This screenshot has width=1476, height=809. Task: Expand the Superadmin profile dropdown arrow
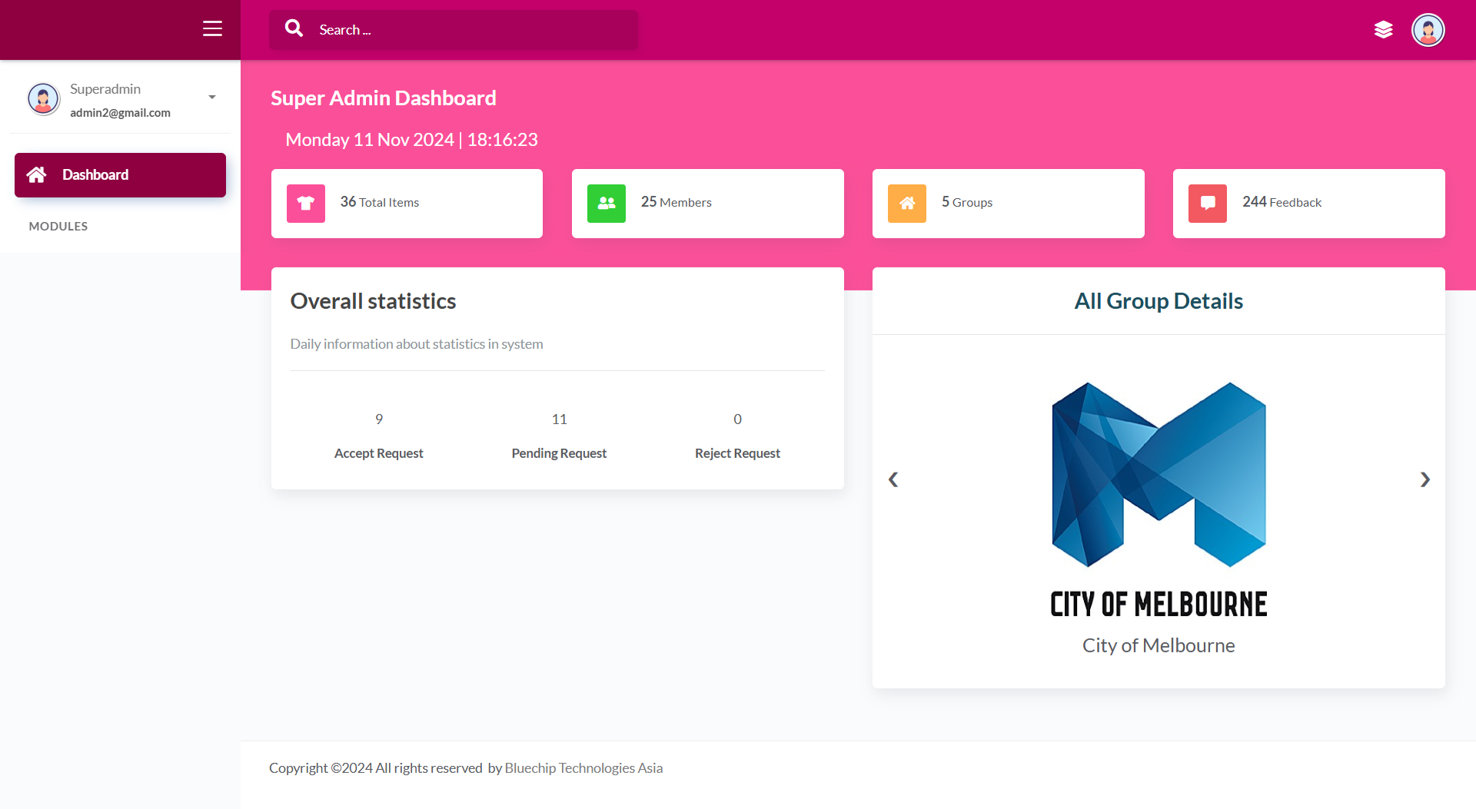212,98
